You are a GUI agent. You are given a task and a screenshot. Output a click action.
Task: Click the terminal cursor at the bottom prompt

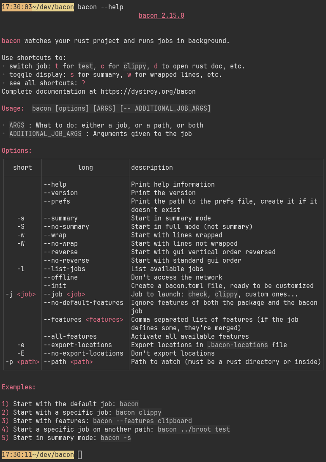pyautogui.click(x=79, y=455)
